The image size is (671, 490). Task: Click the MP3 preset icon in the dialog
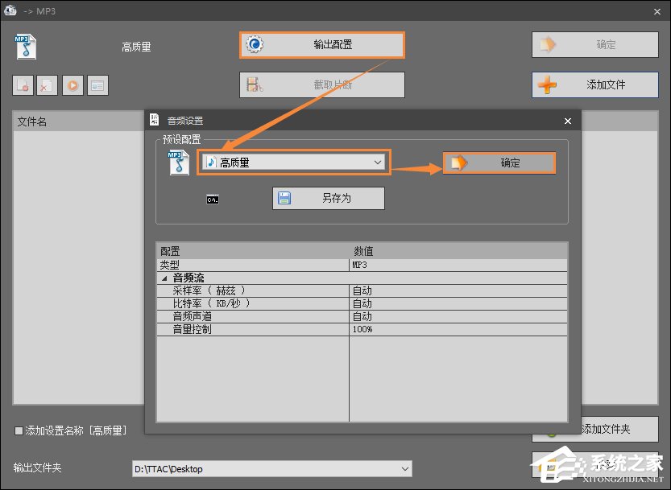[x=179, y=161]
